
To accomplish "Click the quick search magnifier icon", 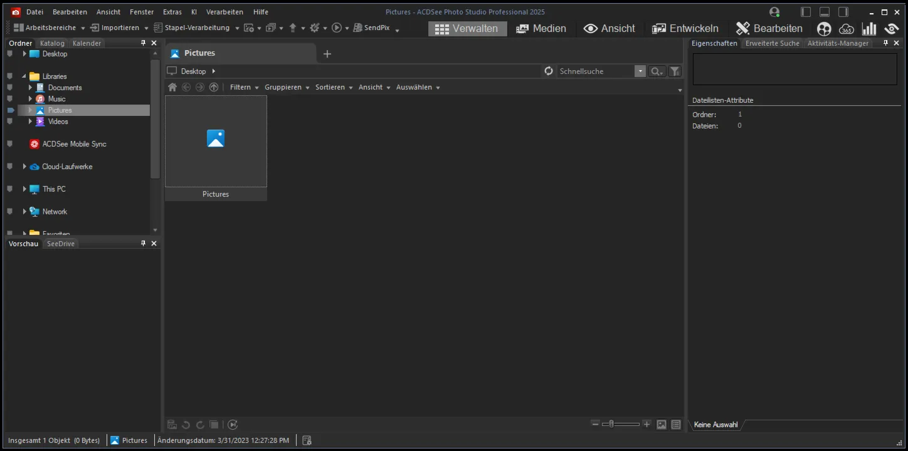I will click(656, 71).
